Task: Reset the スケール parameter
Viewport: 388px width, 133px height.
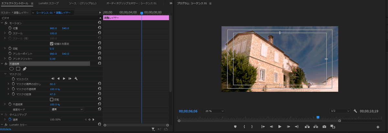Action: click(x=99, y=33)
